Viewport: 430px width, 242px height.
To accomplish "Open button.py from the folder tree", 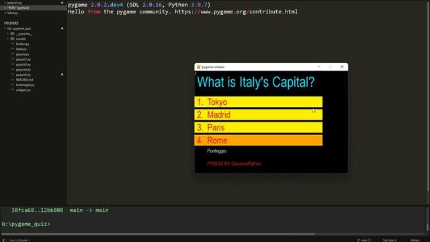I will coord(22,44).
